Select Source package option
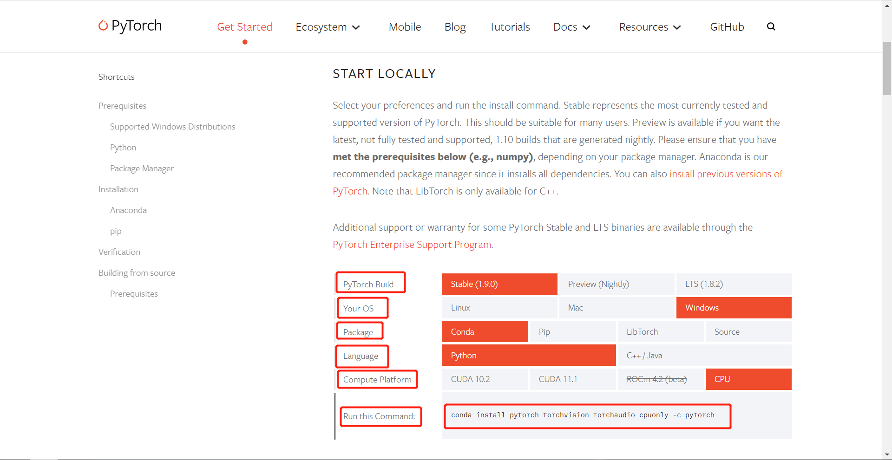The image size is (892, 460). click(x=748, y=331)
